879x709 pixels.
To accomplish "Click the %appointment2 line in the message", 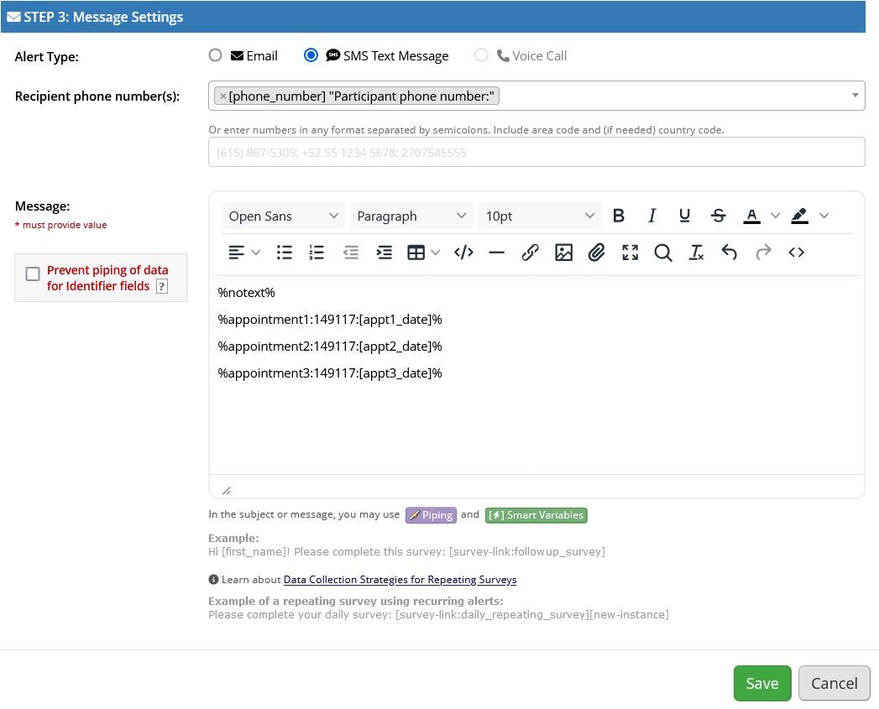I will point(330,347).
